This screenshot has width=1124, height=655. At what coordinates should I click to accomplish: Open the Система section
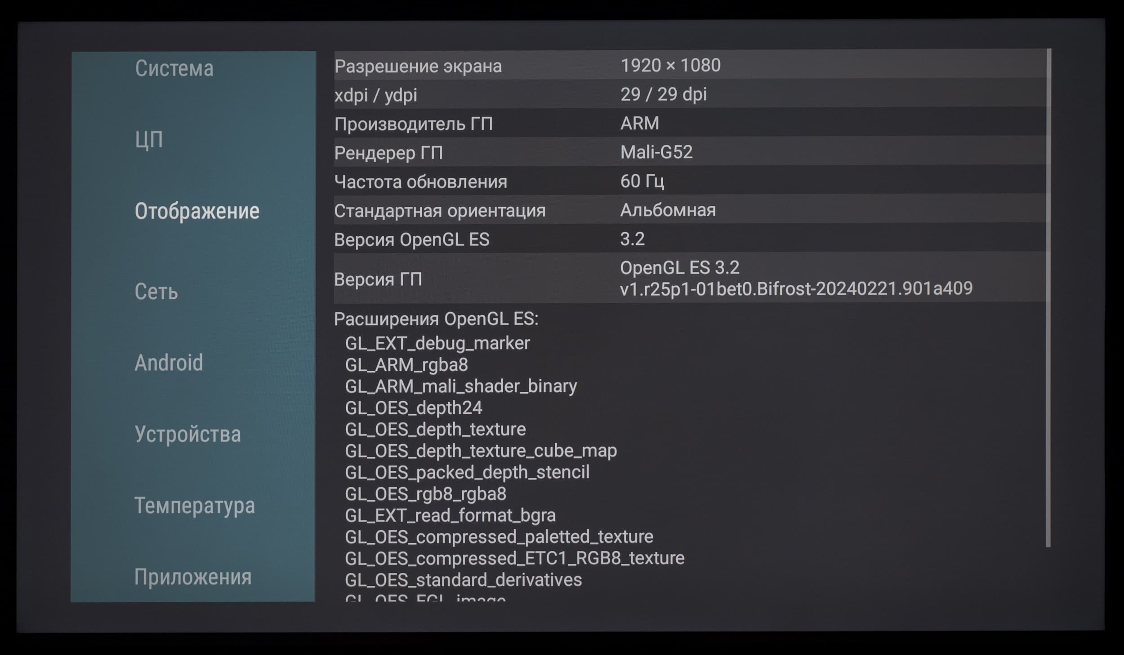pyautogui.click(x=174, y=69)
